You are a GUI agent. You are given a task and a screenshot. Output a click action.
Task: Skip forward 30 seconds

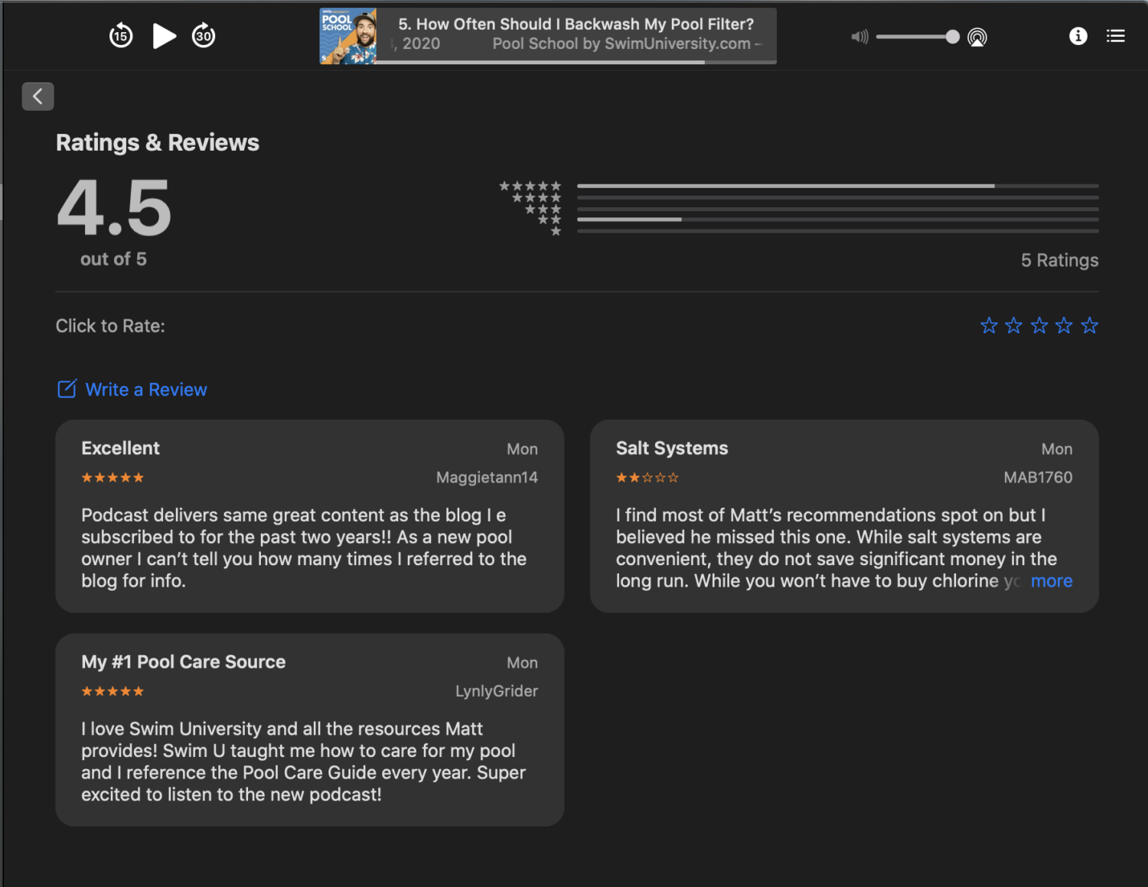pos(204,36)
